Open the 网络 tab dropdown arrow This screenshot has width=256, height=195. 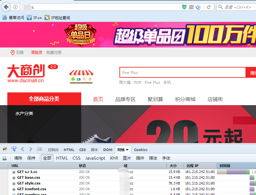pos(127,150)
